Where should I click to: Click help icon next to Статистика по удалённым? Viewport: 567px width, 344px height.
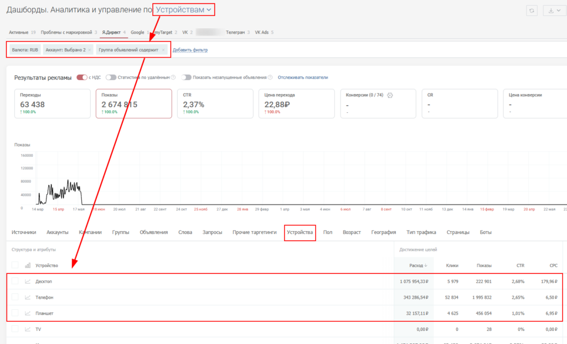tap(173, 77)
